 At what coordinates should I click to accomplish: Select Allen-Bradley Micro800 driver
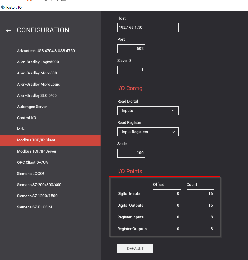pos(37,73)
